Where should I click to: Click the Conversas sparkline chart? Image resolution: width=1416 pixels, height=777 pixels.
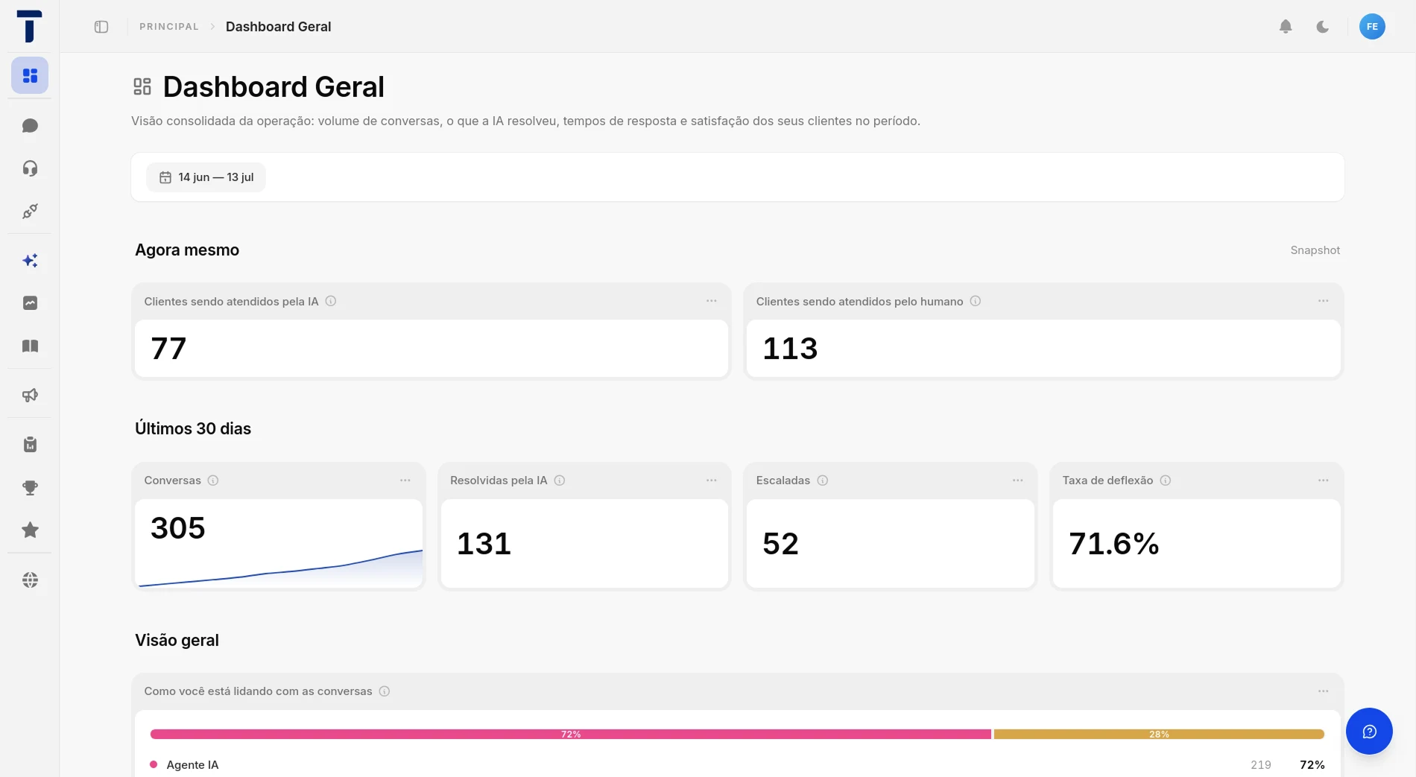click(279, 568)
